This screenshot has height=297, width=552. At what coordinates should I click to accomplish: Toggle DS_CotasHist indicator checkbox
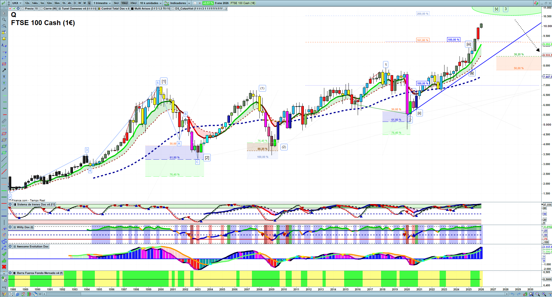[x=173, y=9]
